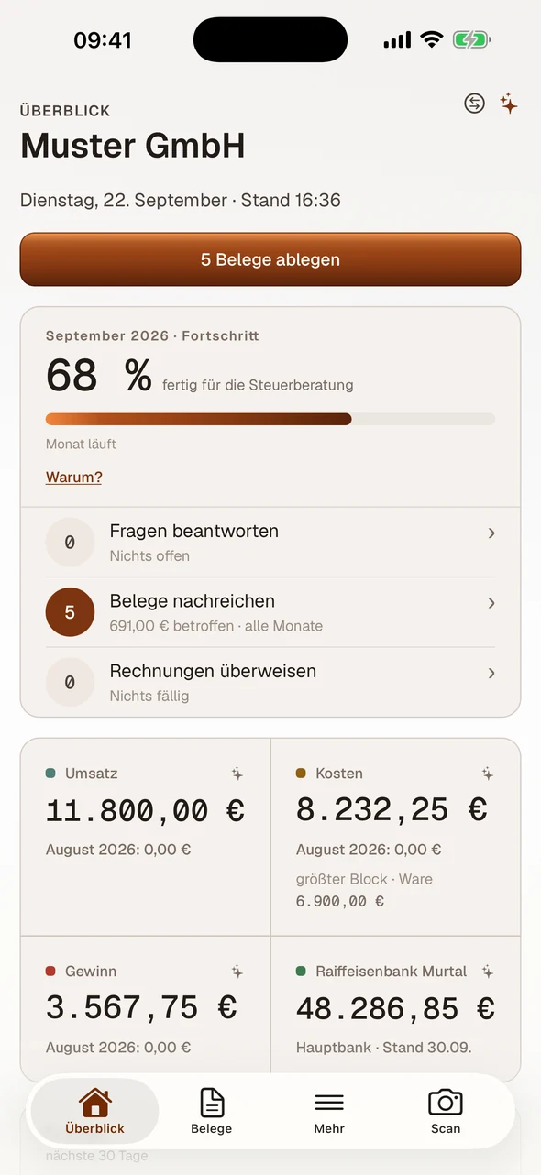Tap the 68 % progress bar

click(x=270, y=419)
